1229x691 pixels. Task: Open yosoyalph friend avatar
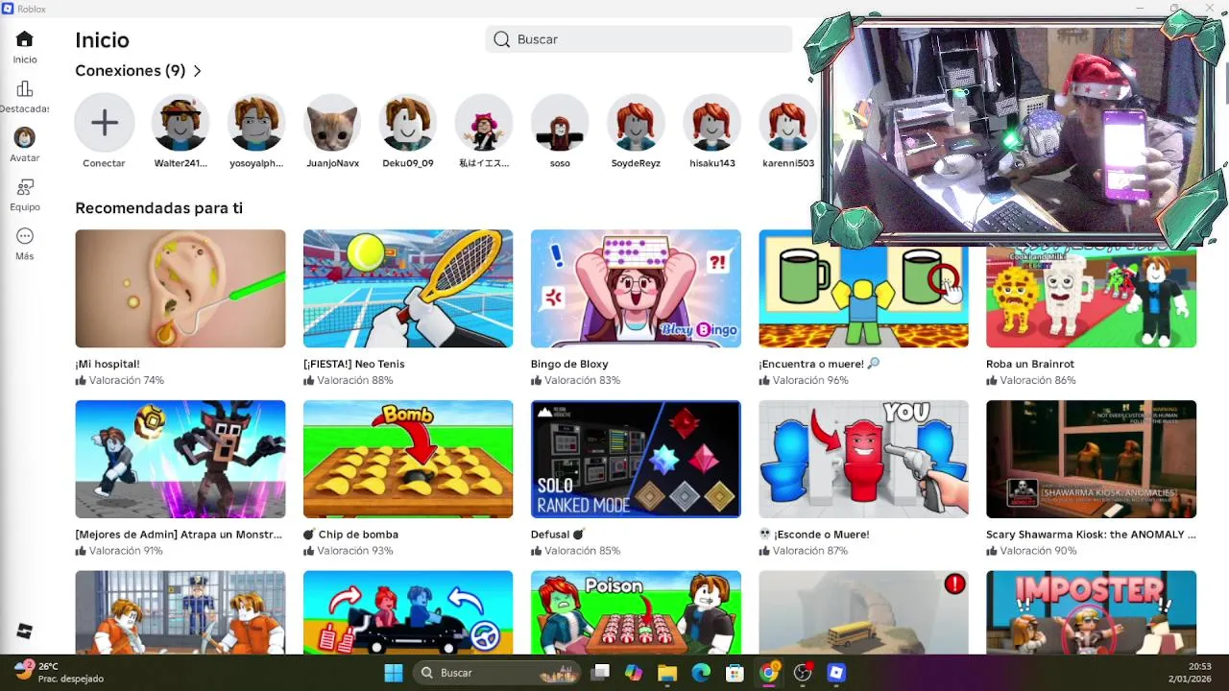256,122
